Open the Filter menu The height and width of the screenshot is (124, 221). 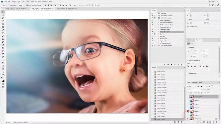(x=32, y=2)
